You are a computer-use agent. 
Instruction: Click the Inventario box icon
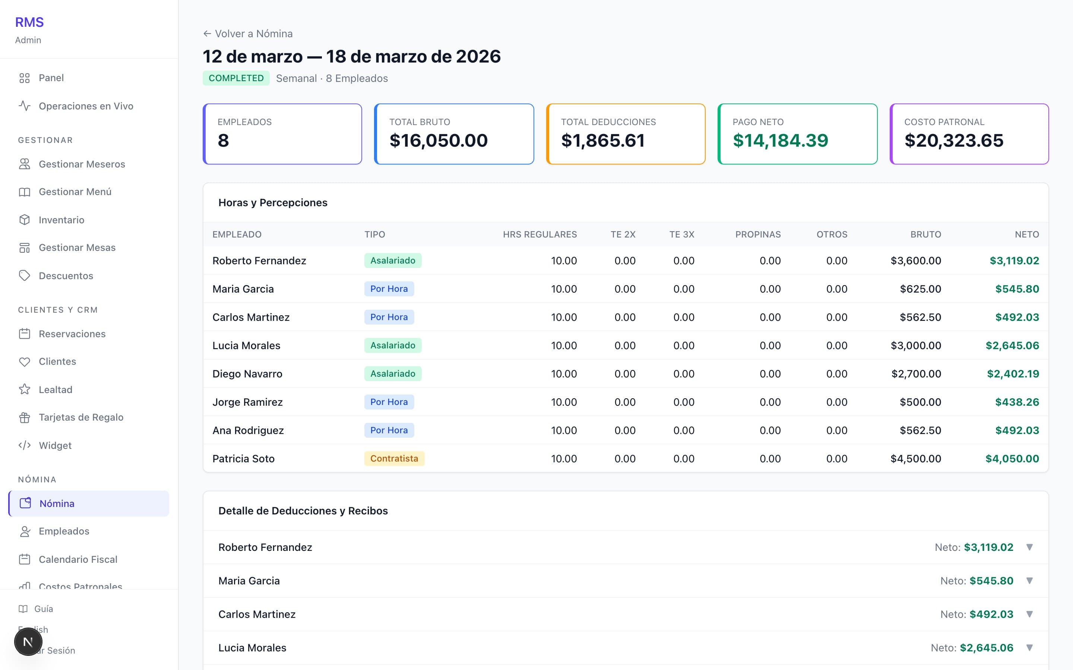[24, 220]
